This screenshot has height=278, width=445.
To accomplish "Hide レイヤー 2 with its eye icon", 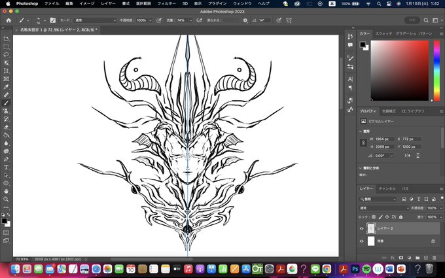I will pos(361,228).
